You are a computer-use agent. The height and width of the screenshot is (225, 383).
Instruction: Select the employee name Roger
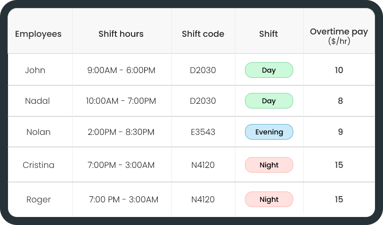click(x=38, y=200)
